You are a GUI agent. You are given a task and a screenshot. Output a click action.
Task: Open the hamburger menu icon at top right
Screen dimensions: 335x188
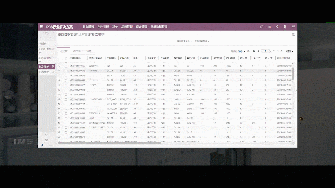pos(293,27)
